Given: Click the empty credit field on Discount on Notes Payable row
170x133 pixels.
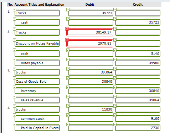Looking at the screenshot, I should click(138, 43).
